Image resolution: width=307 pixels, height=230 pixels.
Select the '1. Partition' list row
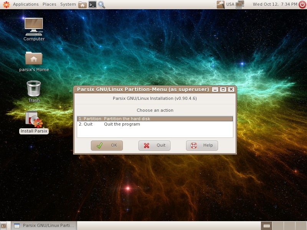155,119
